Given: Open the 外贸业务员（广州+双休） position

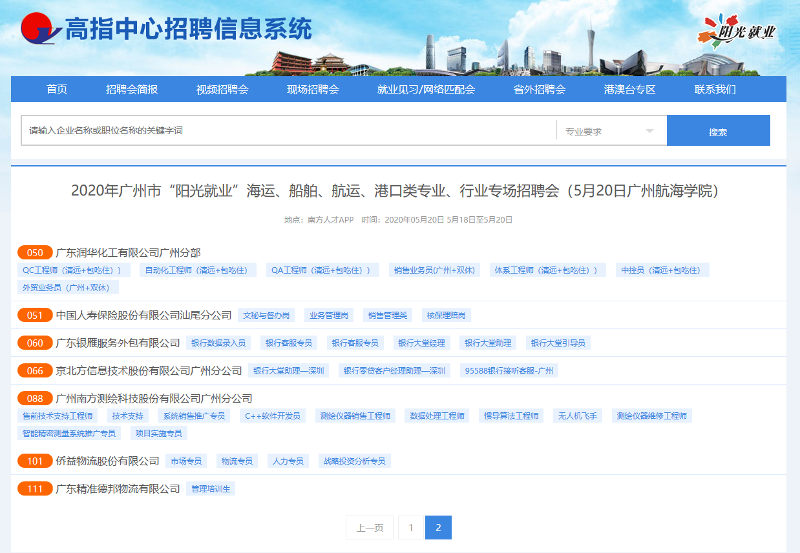Looking at the screenshot, I should click(x=68, y=287).
